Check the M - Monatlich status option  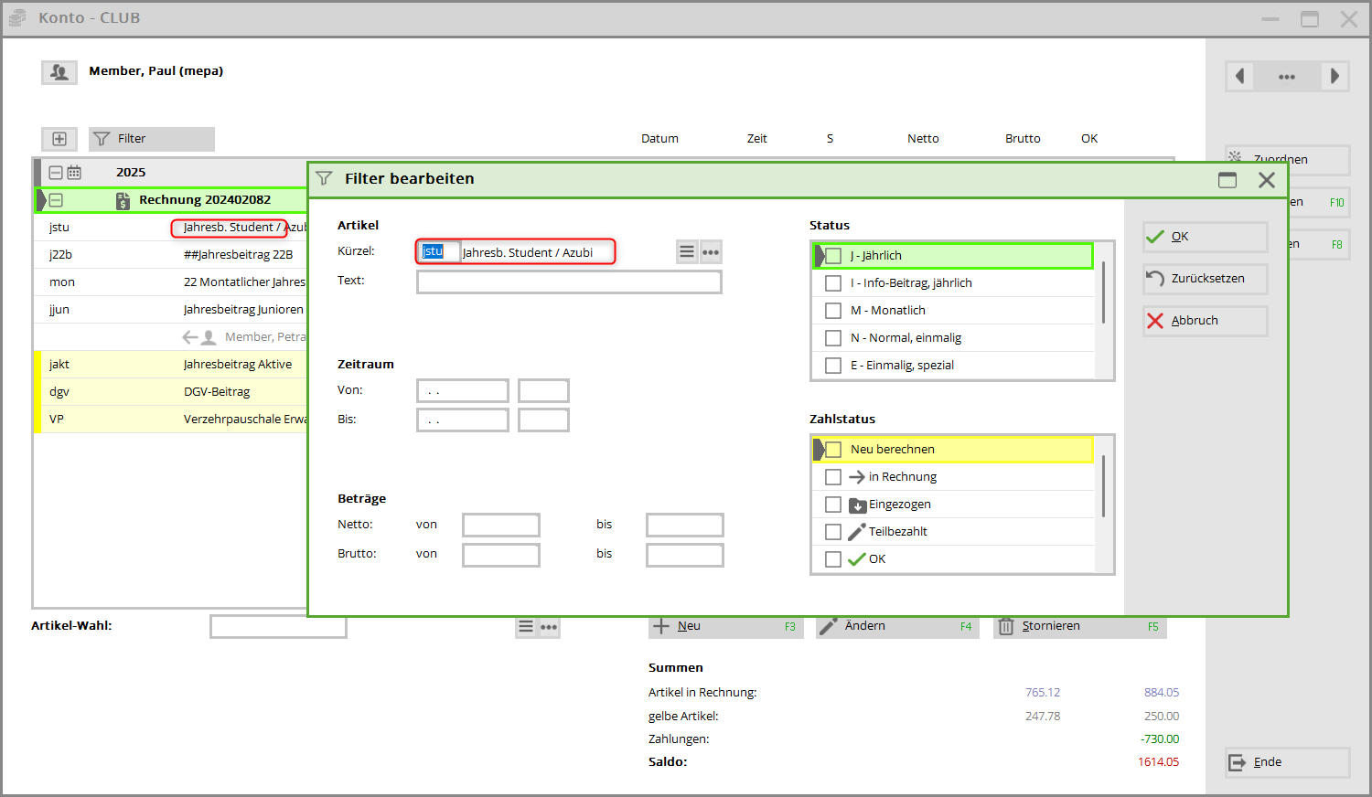click(833, 311)
